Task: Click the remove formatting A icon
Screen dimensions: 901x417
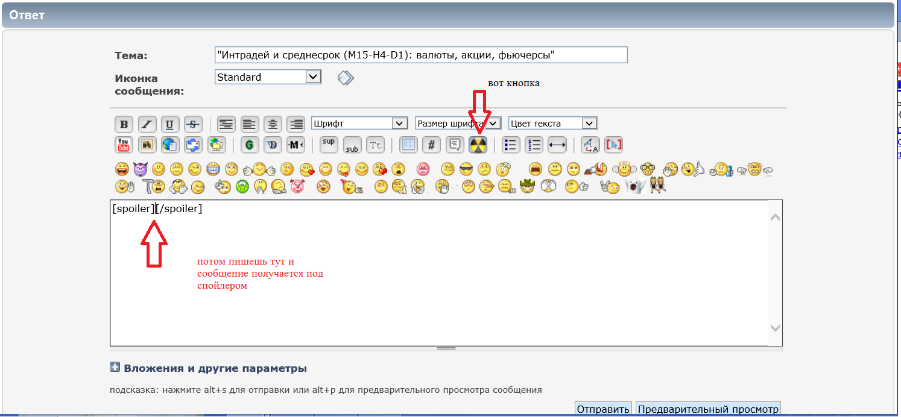Action: coord(590,145)
